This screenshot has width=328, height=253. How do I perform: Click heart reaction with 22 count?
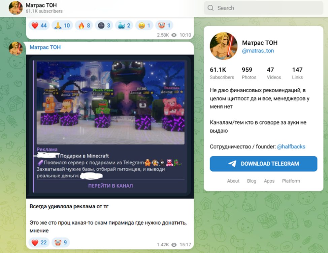(39, 242)
